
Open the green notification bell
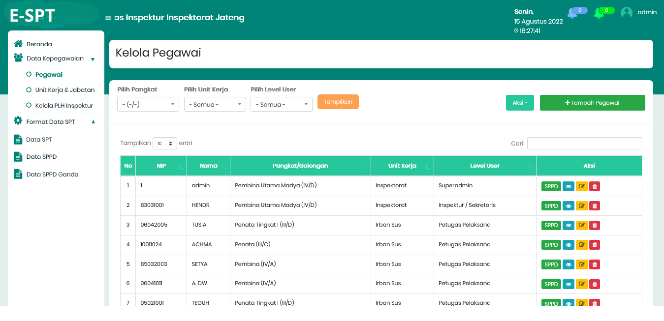[x=599, y=13]
